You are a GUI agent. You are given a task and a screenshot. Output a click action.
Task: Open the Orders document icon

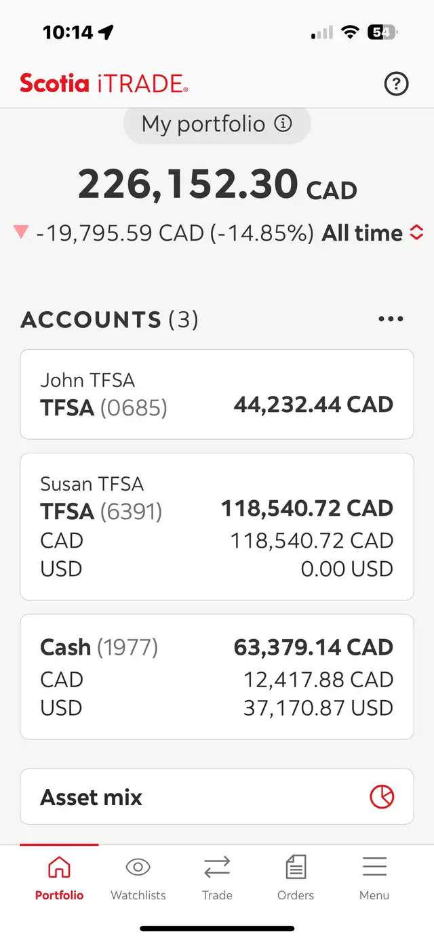point(296,867)
